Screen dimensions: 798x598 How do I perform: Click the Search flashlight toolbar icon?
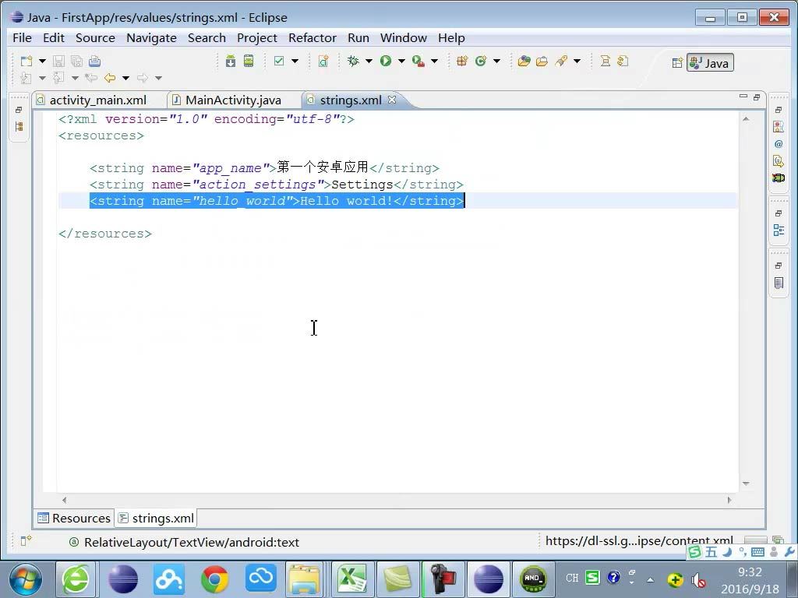tap(561, 62)
